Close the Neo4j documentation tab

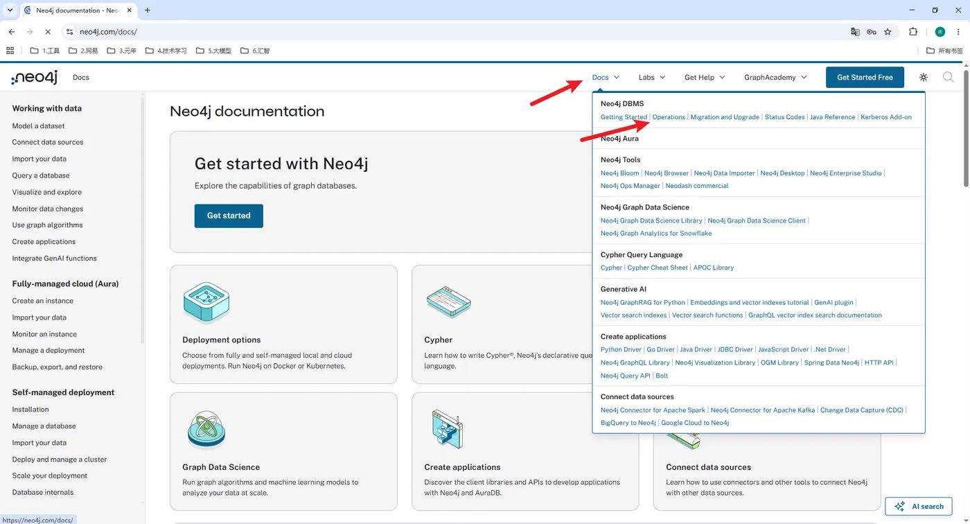pyautogui.click(x=130, y=10)
